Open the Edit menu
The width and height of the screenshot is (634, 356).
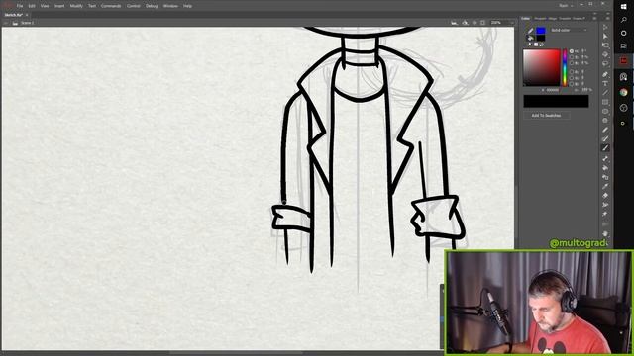coord(32,6)
